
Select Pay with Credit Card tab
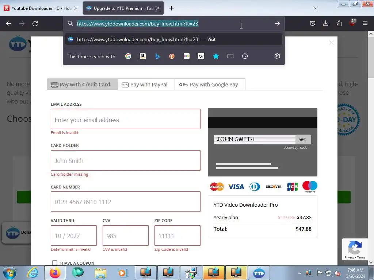click(82, 85)
